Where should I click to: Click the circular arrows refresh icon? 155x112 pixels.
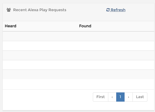point(108,10)
